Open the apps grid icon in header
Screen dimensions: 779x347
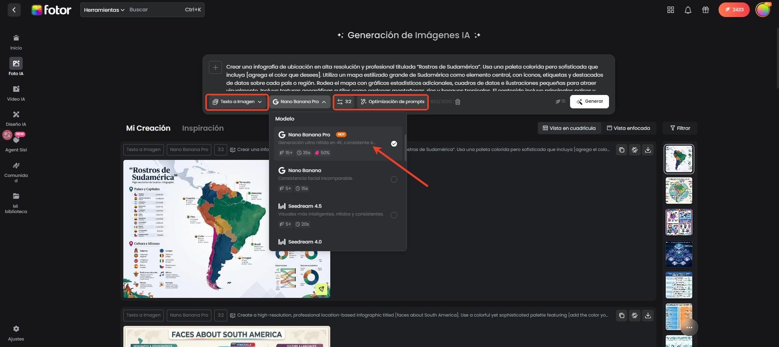click(x=670, y=10)
